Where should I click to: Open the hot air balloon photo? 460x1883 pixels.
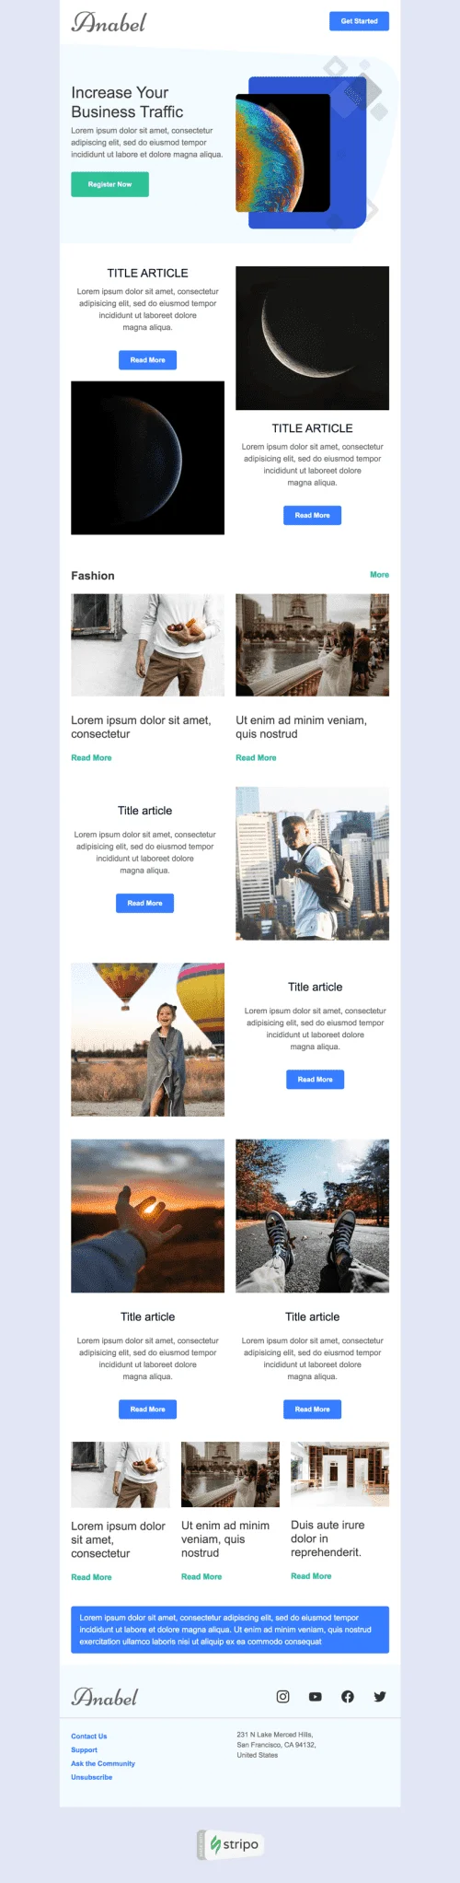147,1039
